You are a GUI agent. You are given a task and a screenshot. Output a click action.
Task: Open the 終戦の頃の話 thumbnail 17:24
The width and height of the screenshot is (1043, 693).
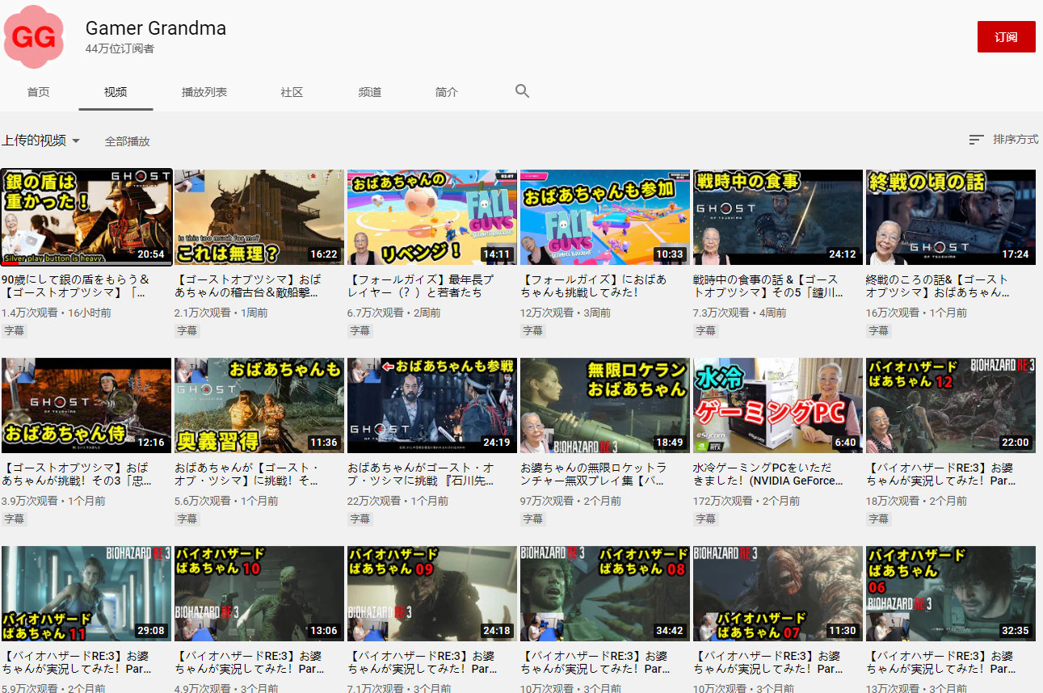(951, 217)
